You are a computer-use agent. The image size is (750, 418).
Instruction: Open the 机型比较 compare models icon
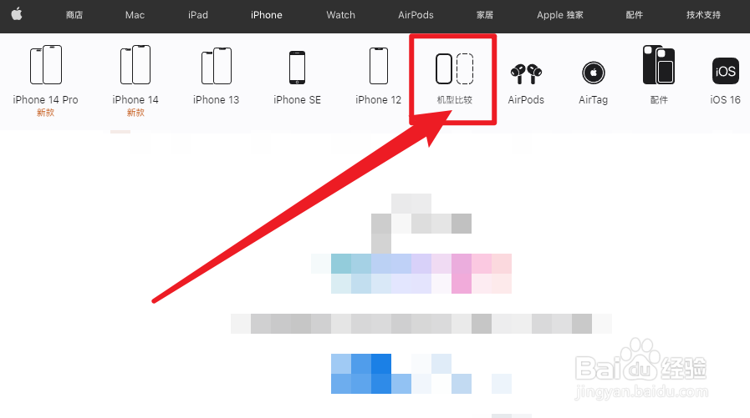[x=454, y=68]
